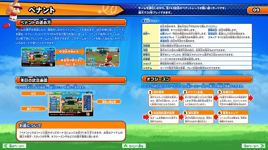Click the ①試合を始める arrow label
268x150 pixels.
(70, 51)
